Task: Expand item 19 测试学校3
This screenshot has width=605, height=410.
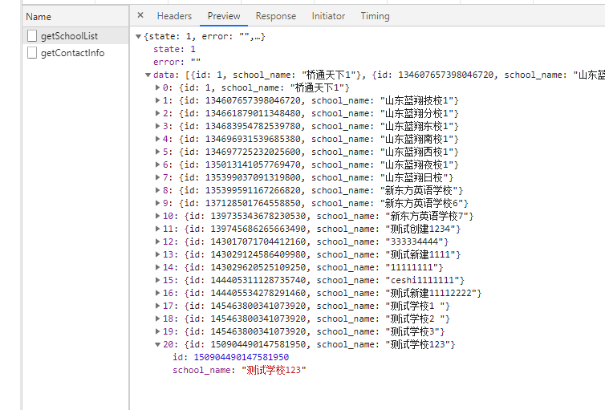Action: tap(157, 331)
